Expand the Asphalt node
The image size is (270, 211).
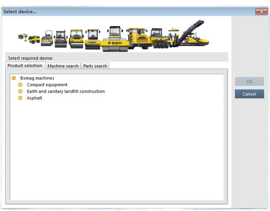(x=20, y=98)
